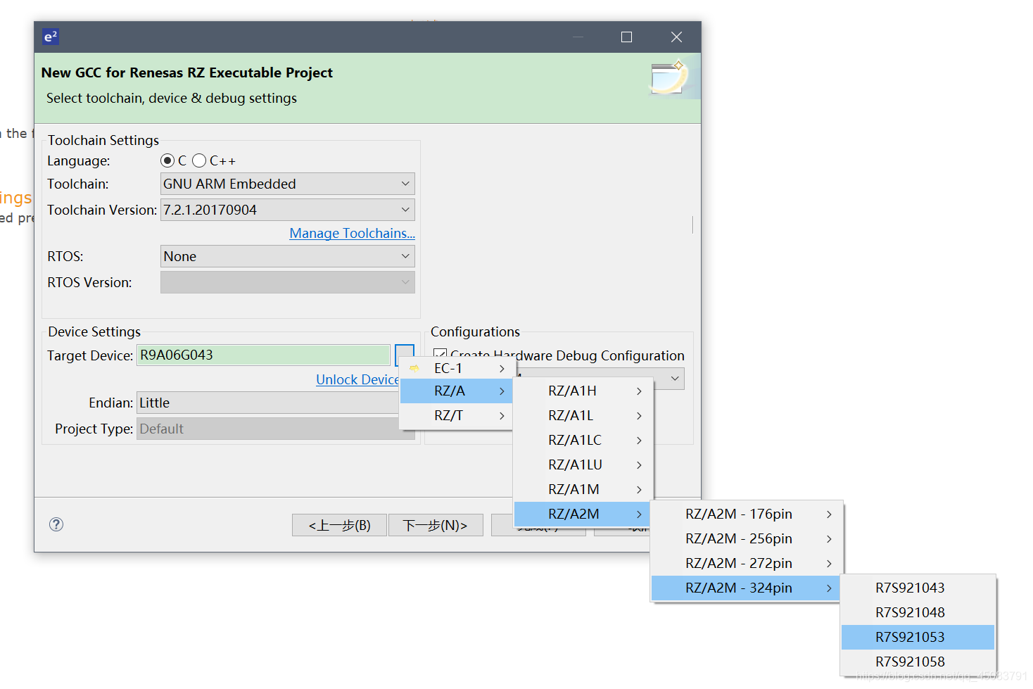Maximize the wizard dialog window
This screenshot has height=689, width=1033.
(626, 37)
